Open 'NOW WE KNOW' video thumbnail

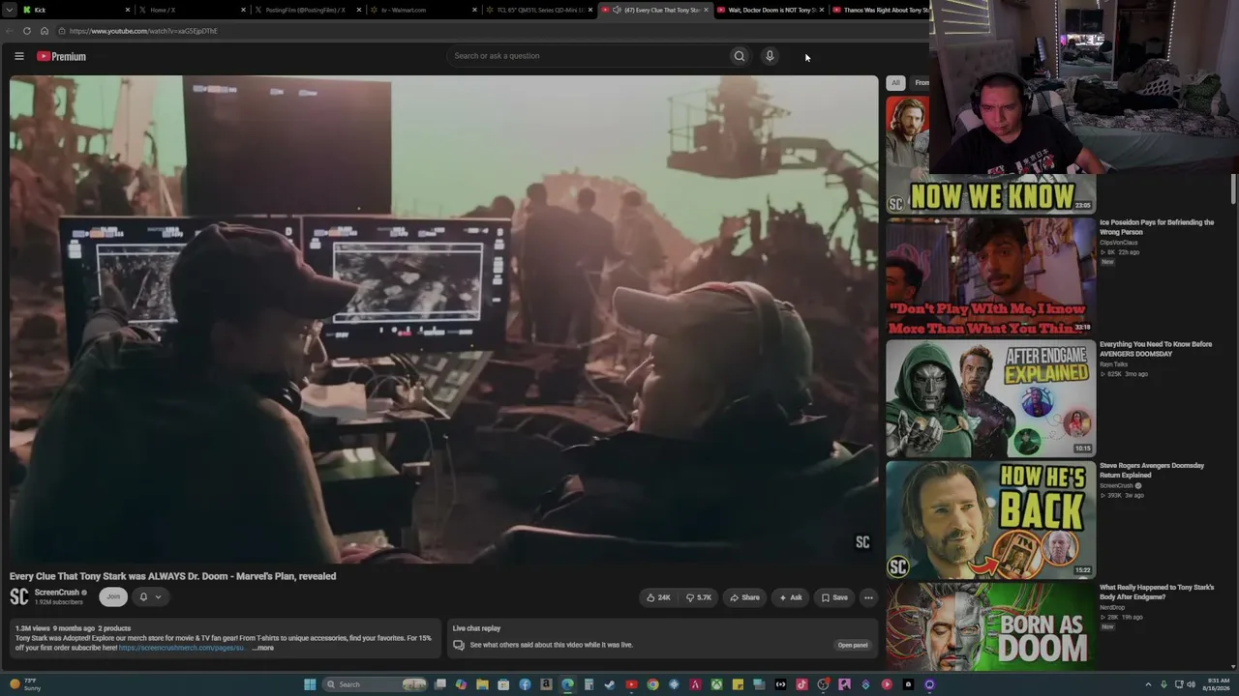click(991, 154)
